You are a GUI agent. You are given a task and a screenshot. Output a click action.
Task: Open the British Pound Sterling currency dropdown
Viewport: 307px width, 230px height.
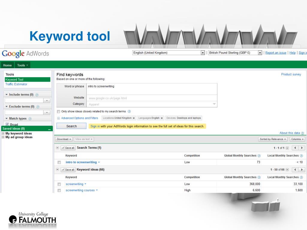pos(235,53)
